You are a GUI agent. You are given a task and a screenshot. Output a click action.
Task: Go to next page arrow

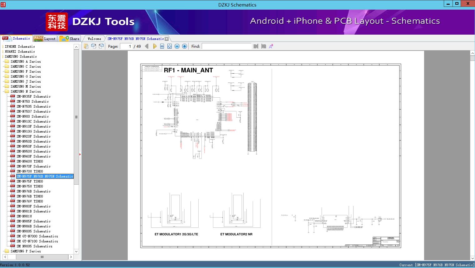pyautogui.click(x=155, y=46)
